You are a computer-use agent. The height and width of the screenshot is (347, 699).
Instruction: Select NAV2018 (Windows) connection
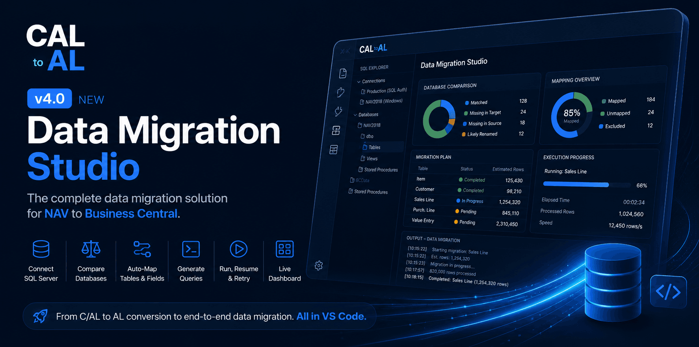click(381, 102)
